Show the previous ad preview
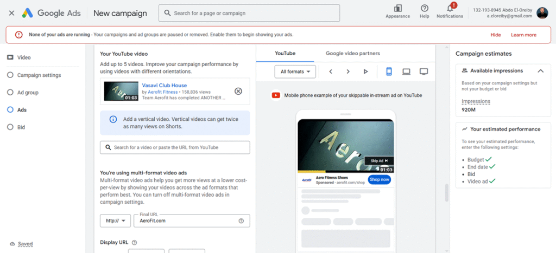556x253 pixels. tap(331, 72)
